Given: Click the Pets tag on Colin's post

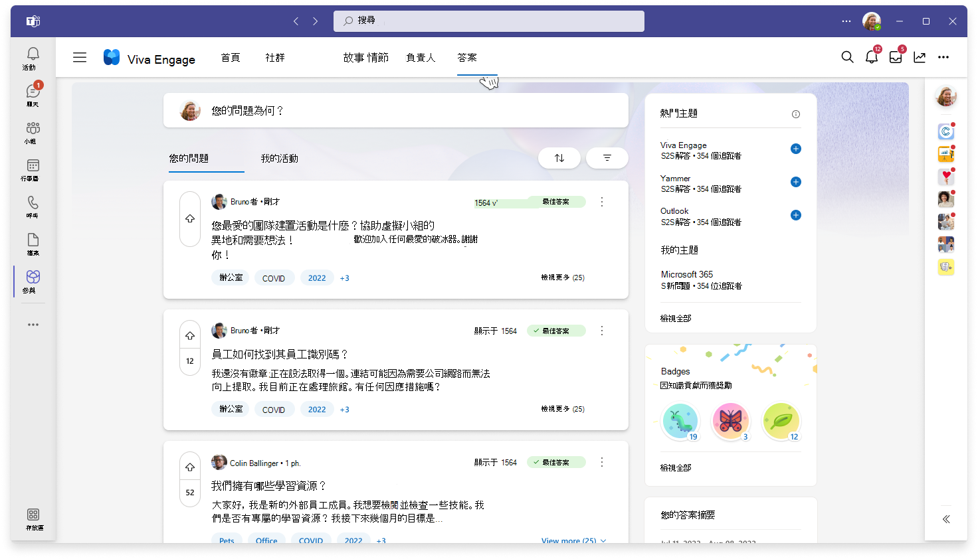Looking at the screenshot, I should coord(227,540).
